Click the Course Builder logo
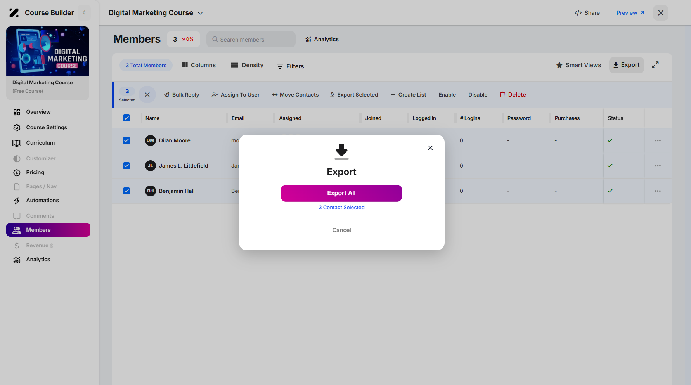This screenshot has height=385, width=691. pos(14,13)
